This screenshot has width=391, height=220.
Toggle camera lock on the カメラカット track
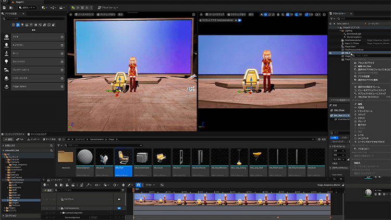[119, 199]
